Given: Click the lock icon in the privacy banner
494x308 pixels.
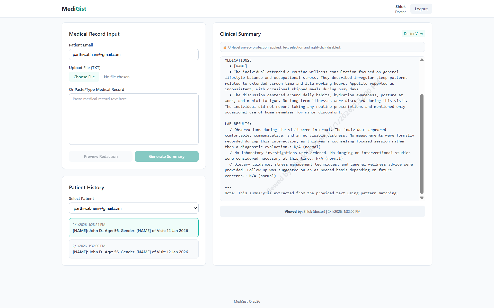Looking at the screenshot, I should [x=225, y=47].
